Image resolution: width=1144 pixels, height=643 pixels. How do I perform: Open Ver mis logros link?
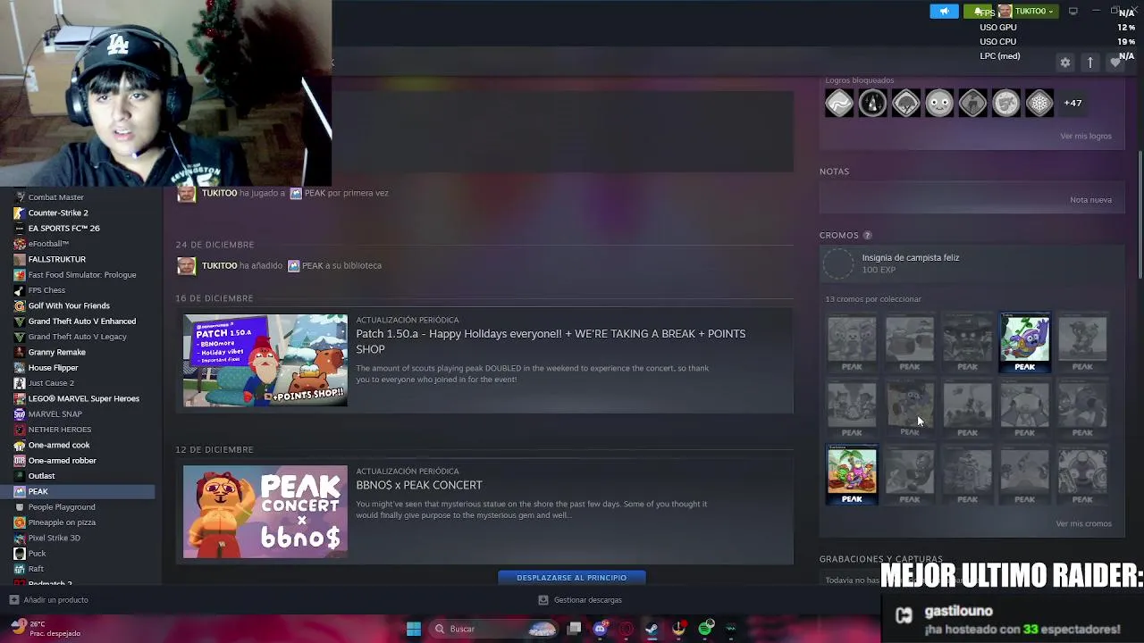tap(1086, 136)
